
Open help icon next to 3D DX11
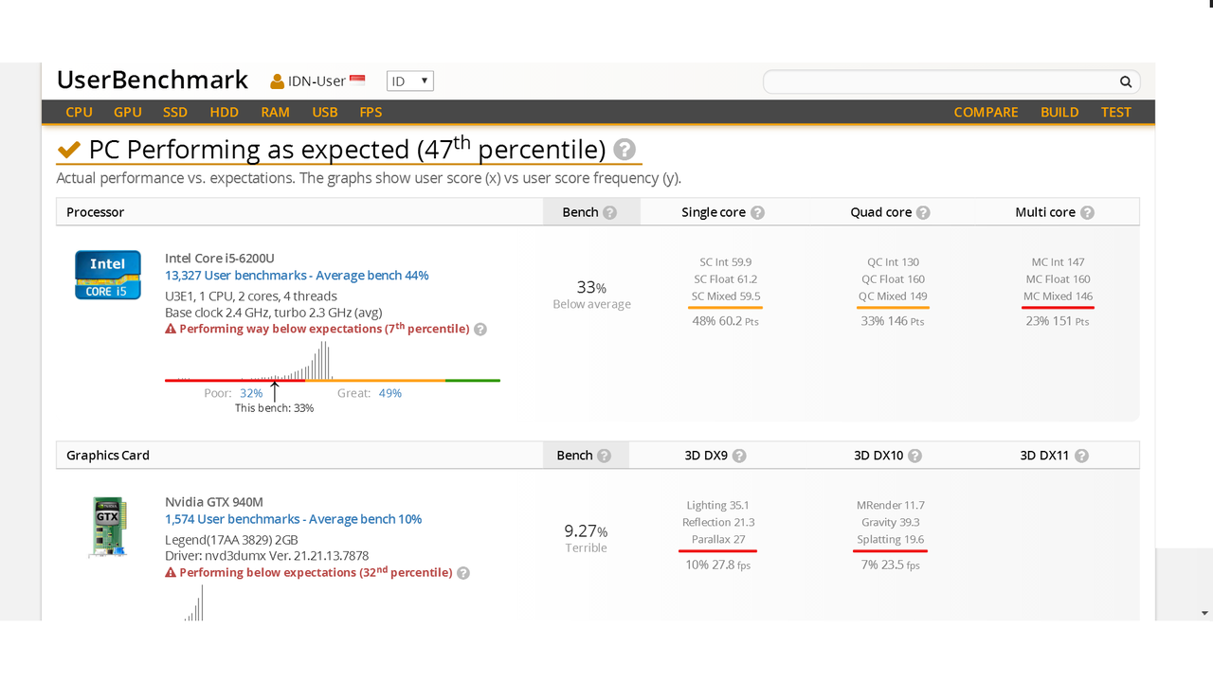point(1081,456)
